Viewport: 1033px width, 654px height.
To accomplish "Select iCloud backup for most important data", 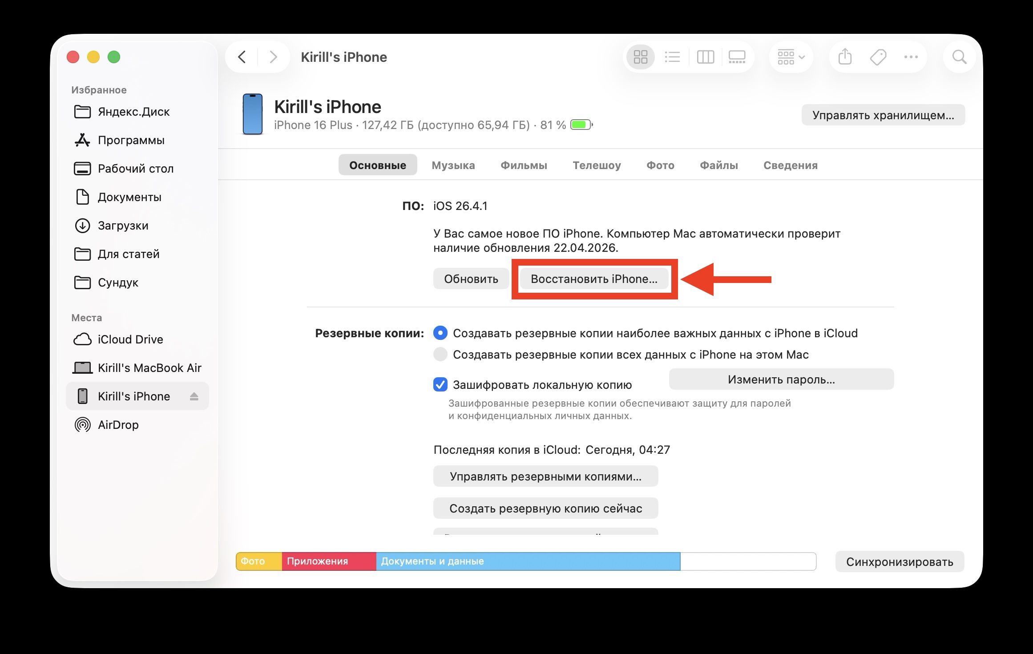I will (x=440, y=332).
